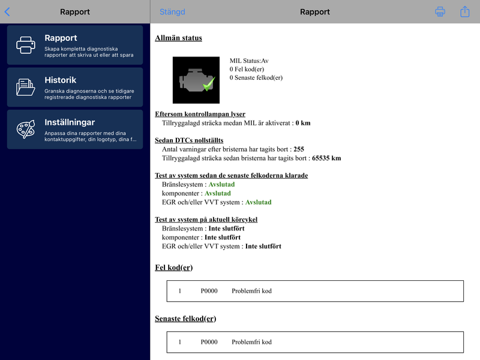Click the Inställningar palette icon
The image size is (480, 360).
click(x=26, y=129)
